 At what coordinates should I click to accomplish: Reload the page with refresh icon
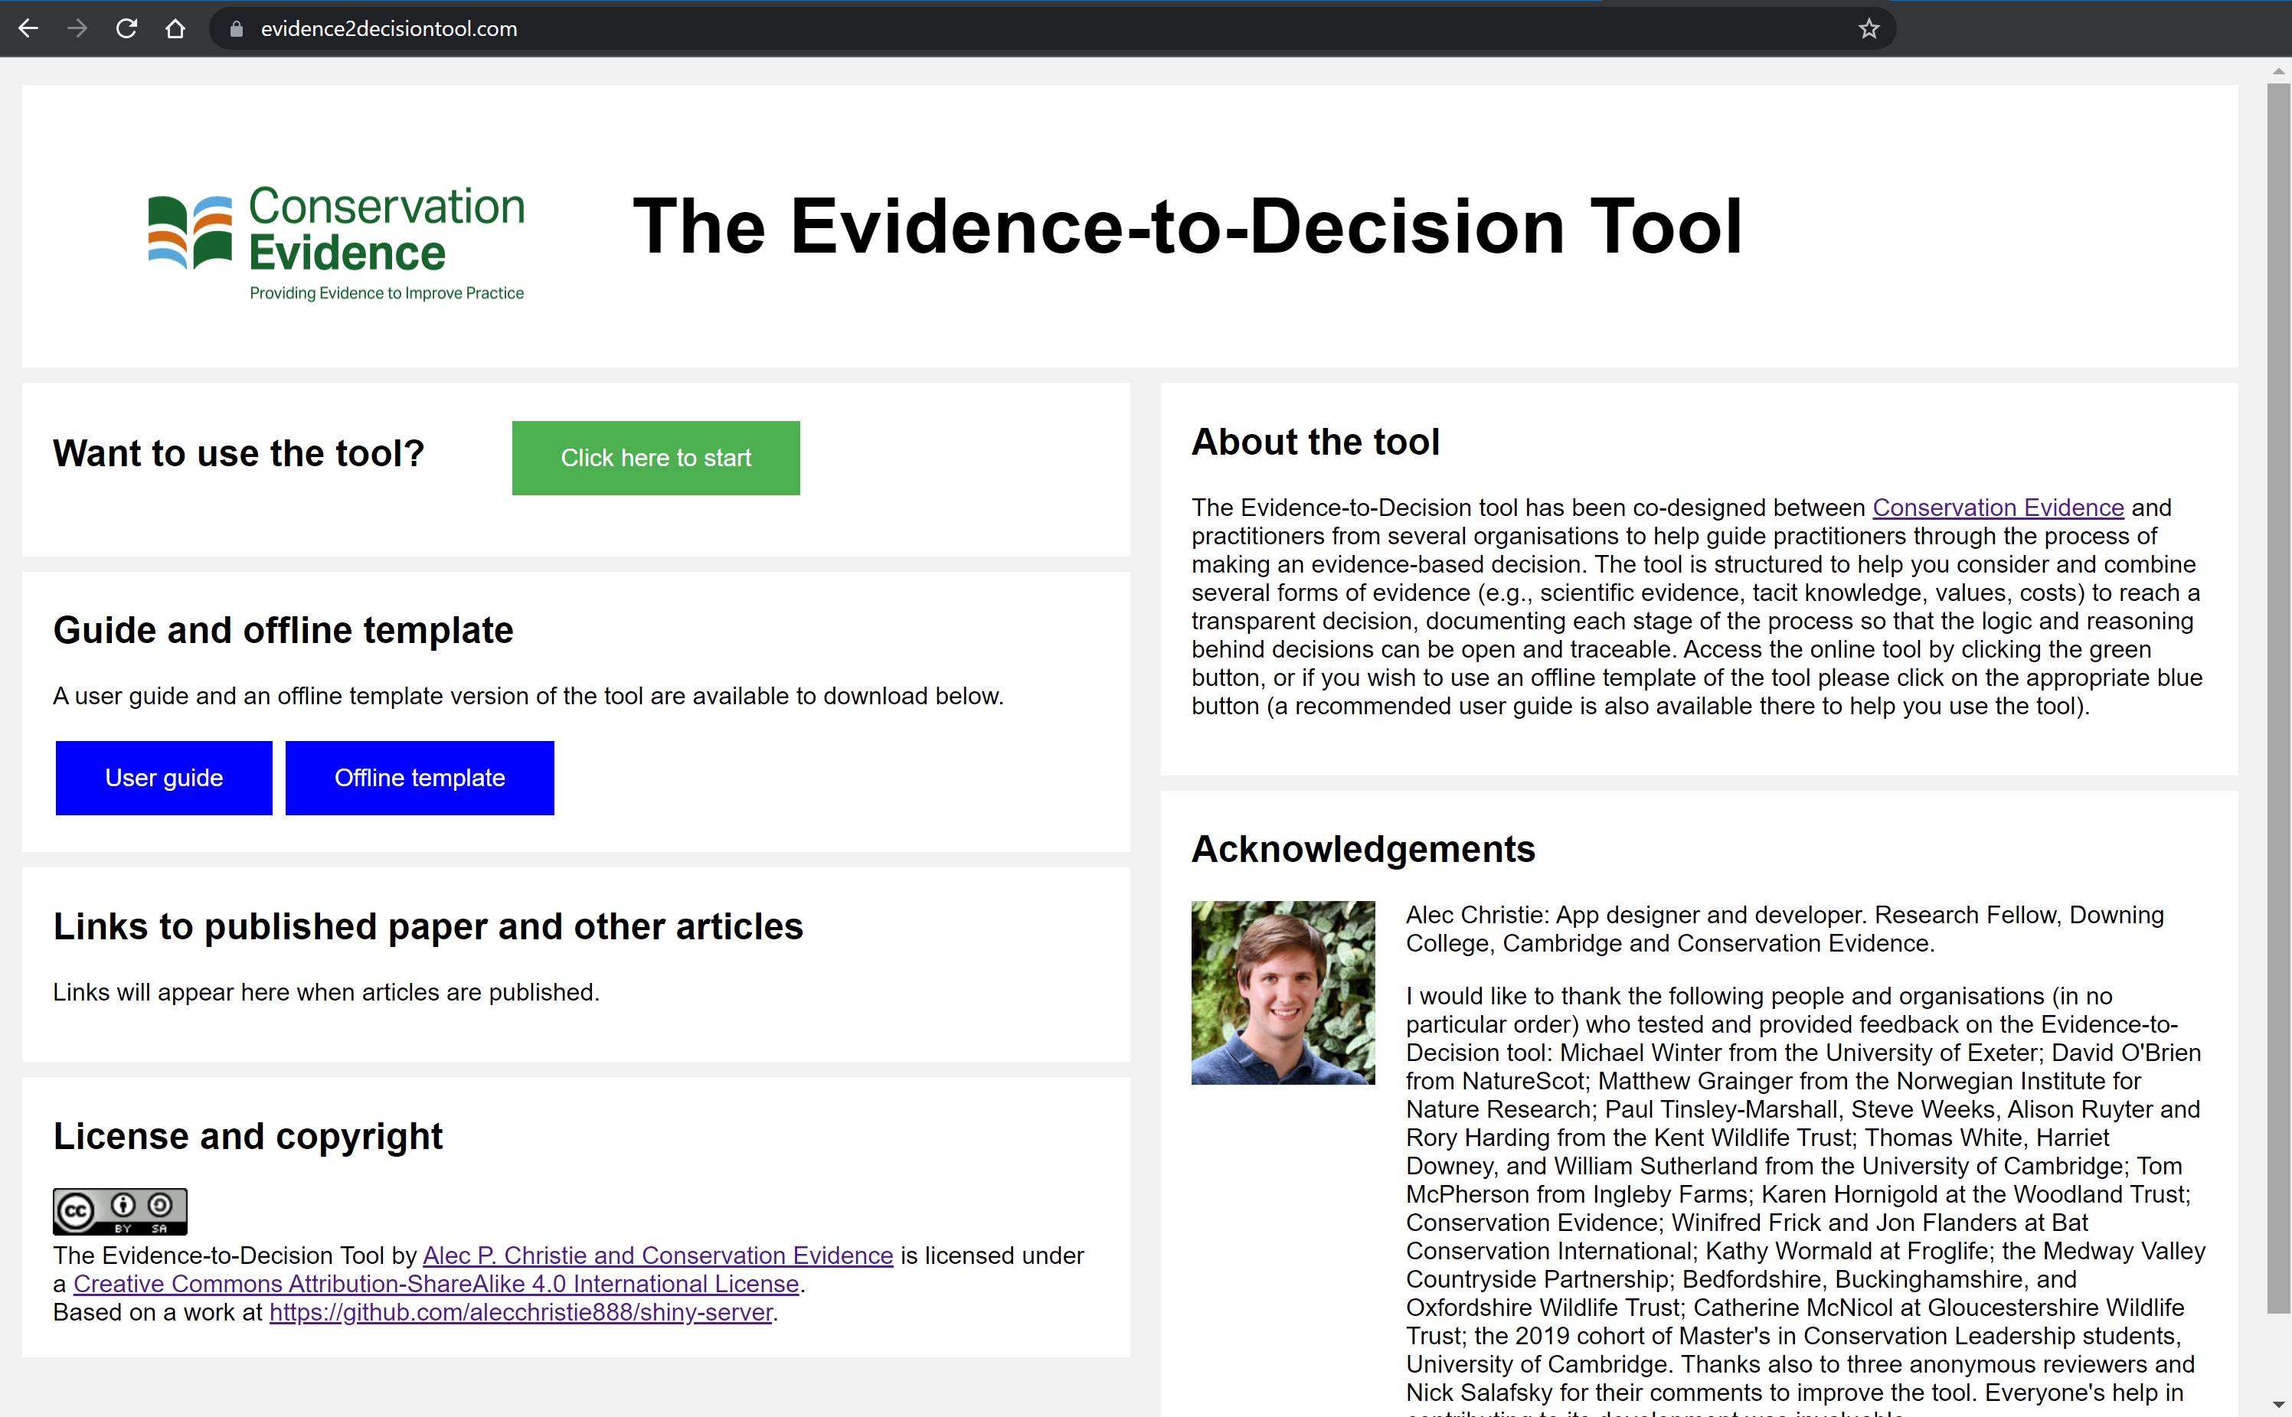point(126,29)
